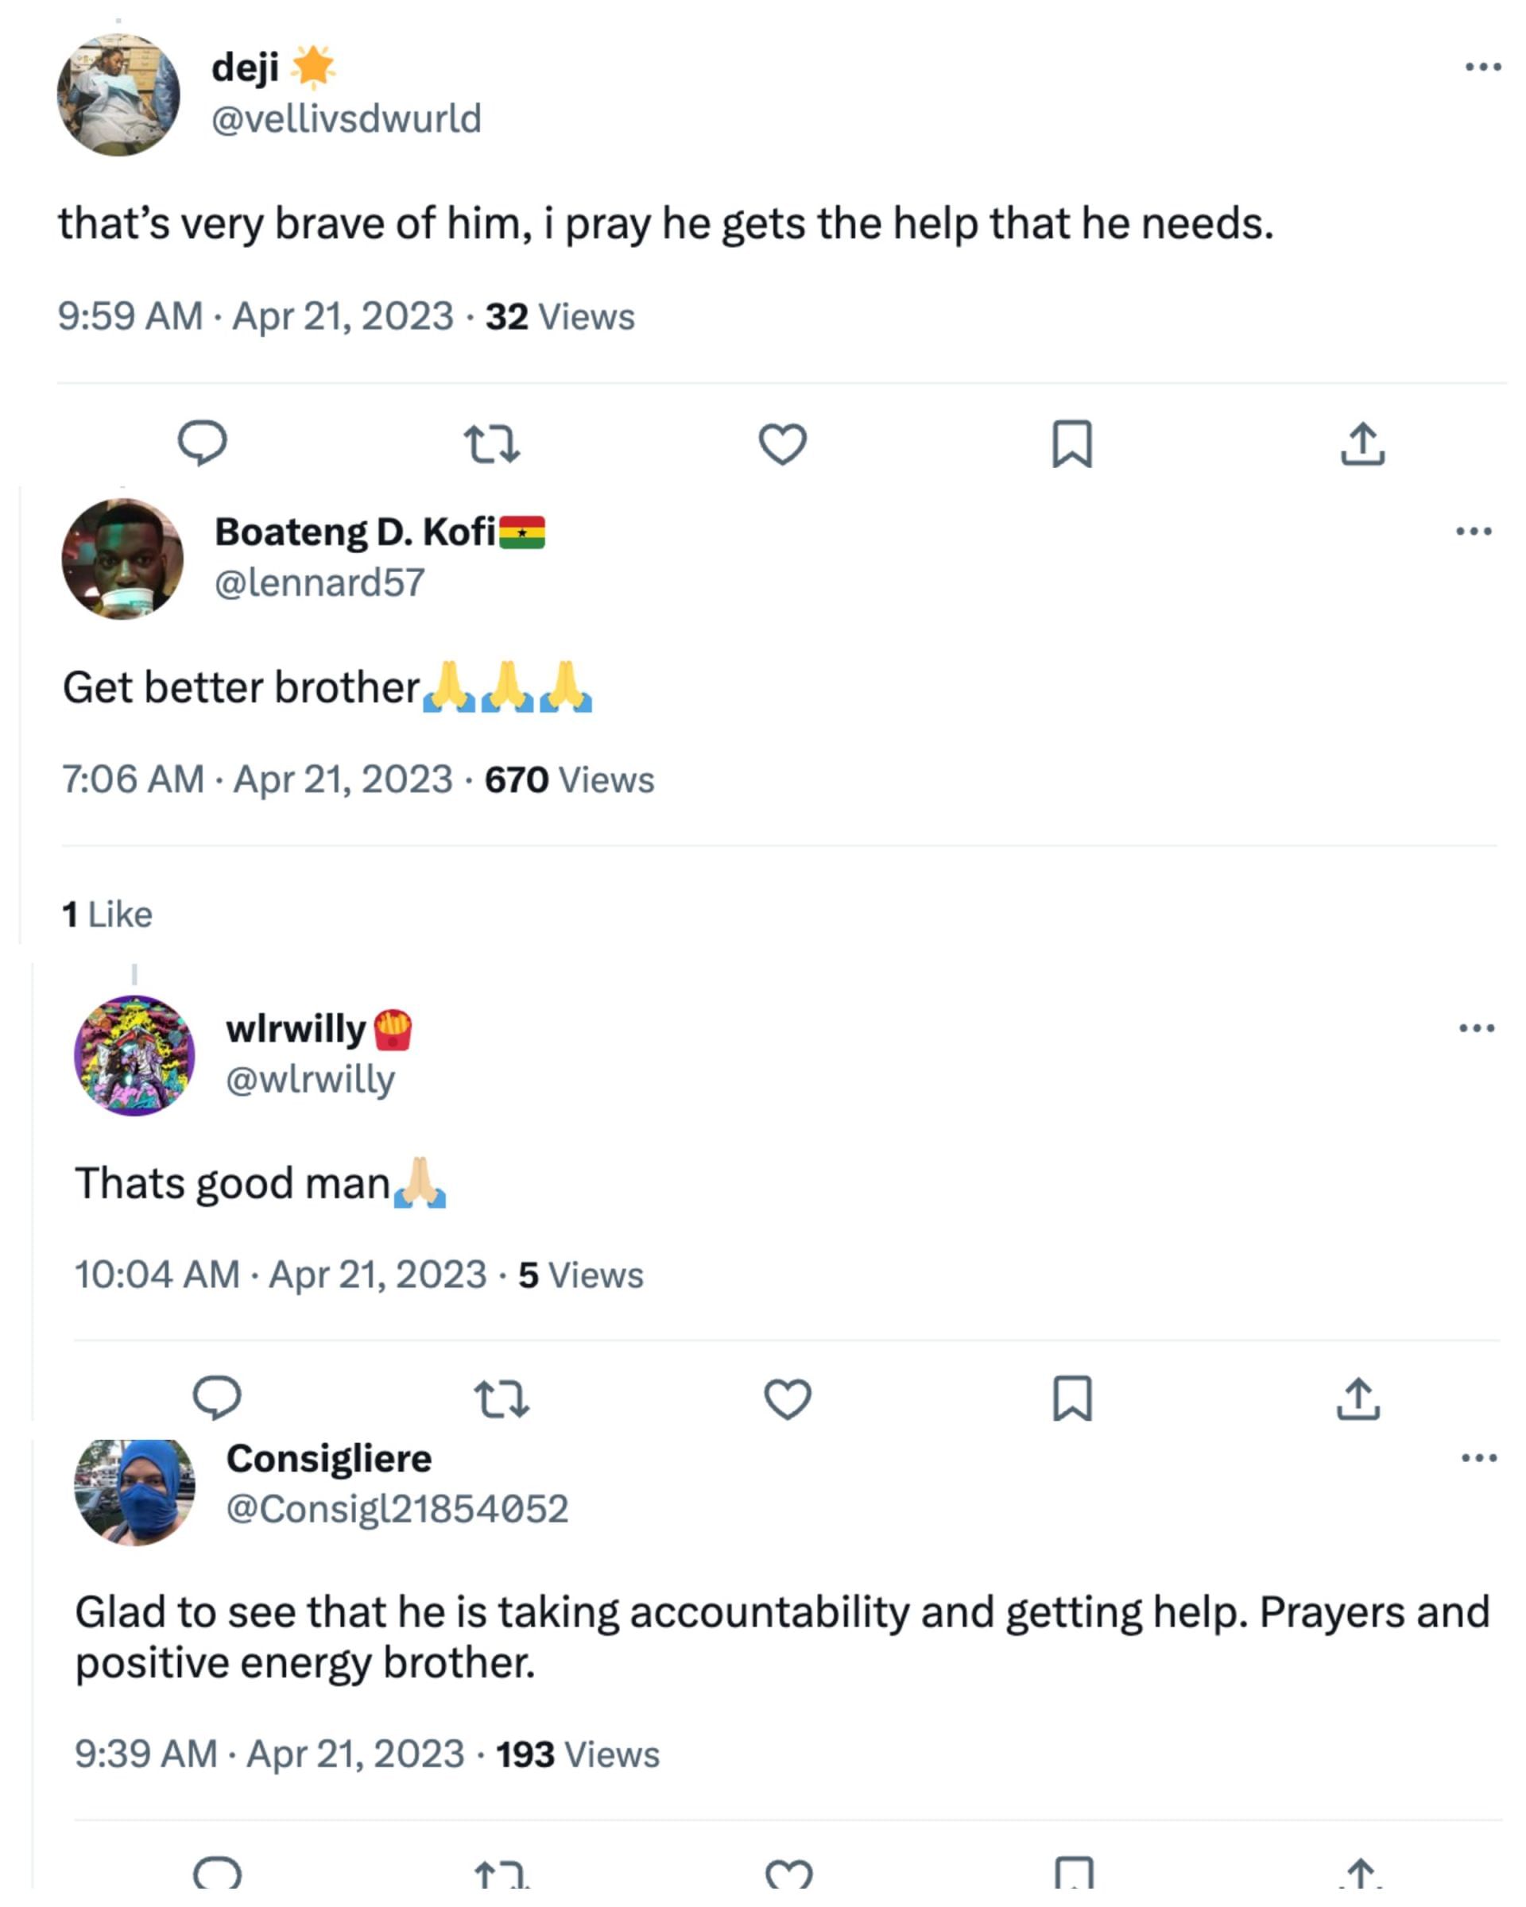The height and width of the screenshot is (1907, 1526).
Task: Open more options on deji's tweet
Action: [1482, 68]
